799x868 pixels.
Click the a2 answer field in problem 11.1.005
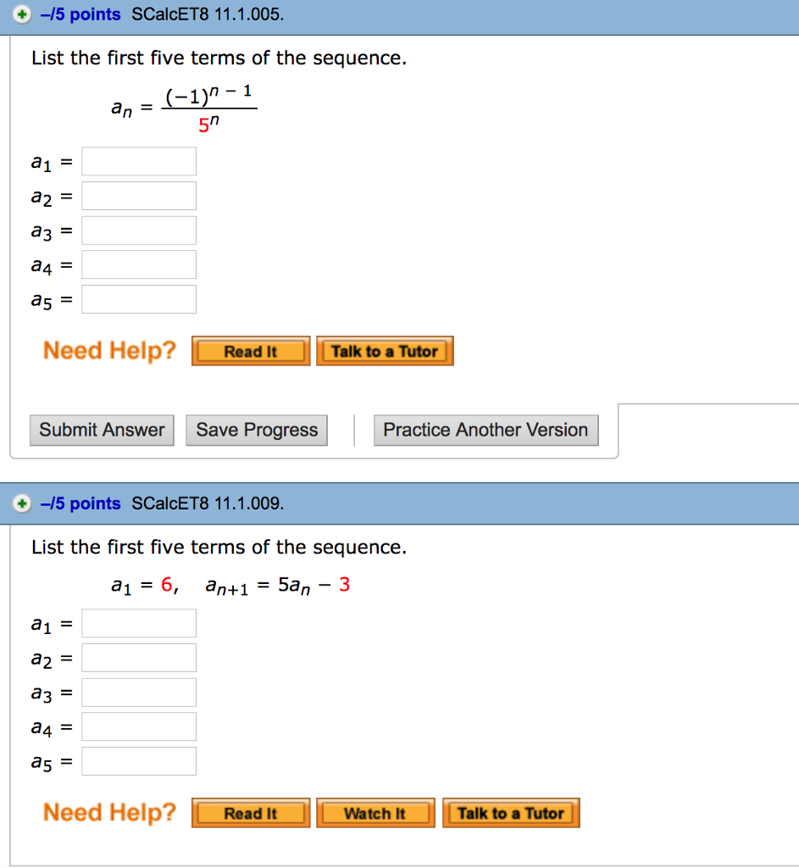point(138,195)
